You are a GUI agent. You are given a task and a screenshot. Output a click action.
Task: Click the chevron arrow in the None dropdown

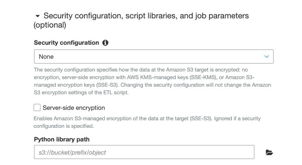267,57
